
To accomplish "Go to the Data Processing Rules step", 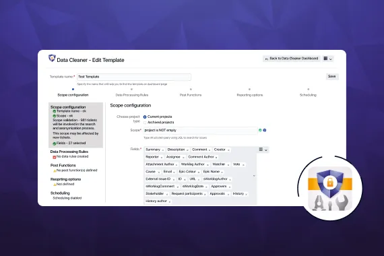I will tap(132, 95).
